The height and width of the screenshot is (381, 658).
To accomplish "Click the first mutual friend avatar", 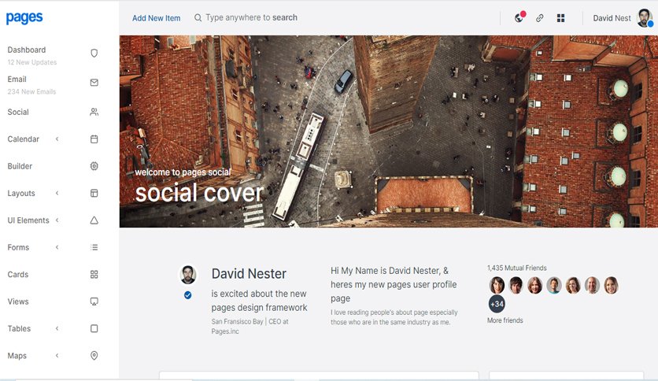I will (497, 285).
